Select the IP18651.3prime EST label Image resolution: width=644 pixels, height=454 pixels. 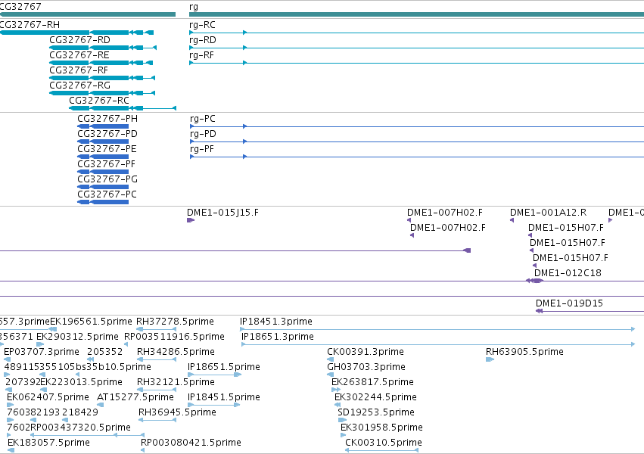click(x=278, y=337)
